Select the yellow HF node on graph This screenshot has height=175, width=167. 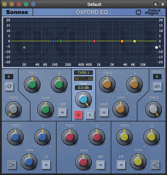tap(134, 41)
